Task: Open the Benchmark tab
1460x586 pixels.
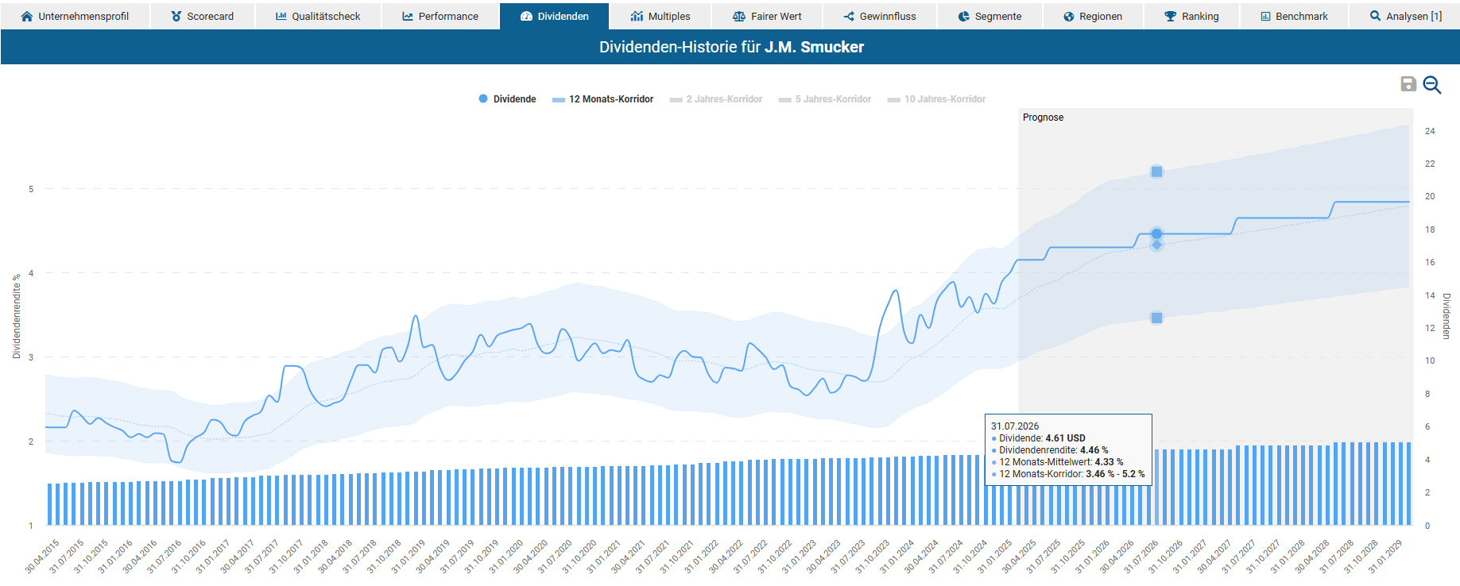Action: tap(1294, 16)
